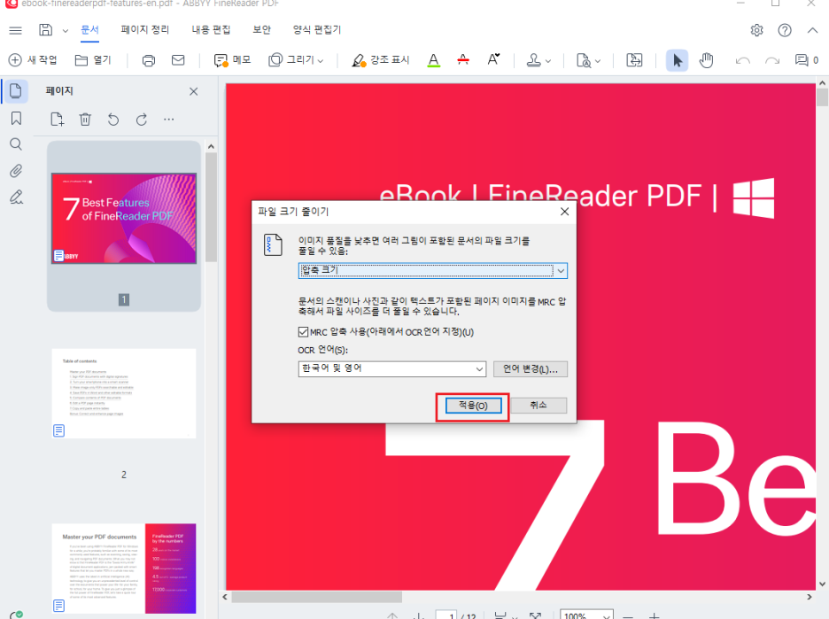This screenshot has height=619, width=829.
Task: Open the Help question mark icon
Action: pos(785,30)
